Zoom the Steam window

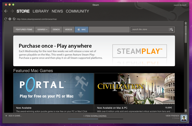13,5
